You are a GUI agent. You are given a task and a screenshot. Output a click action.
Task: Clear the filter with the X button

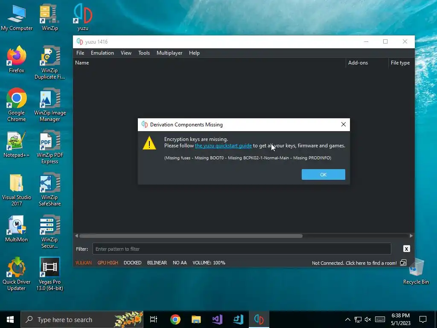tap(406, 249)
